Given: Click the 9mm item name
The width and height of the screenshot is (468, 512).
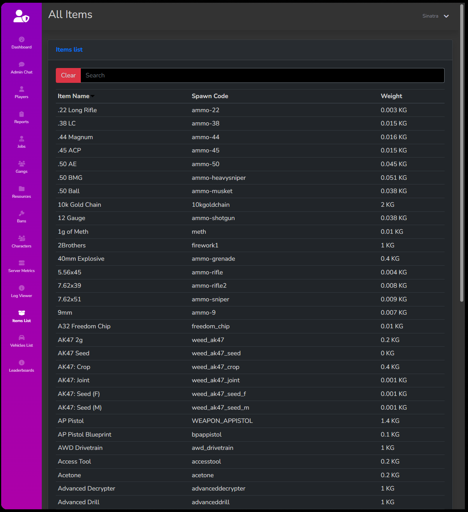Looking at the screenshot, I should (x=65, y=313).
